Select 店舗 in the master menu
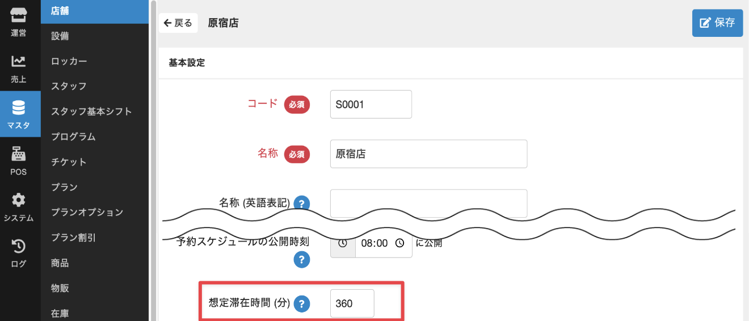This screenshot has width=749, height=321. [x=94, y=11]
